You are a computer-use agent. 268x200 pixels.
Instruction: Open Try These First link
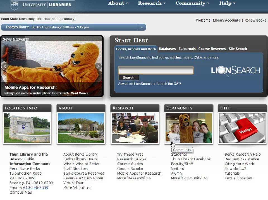[130, 154]
